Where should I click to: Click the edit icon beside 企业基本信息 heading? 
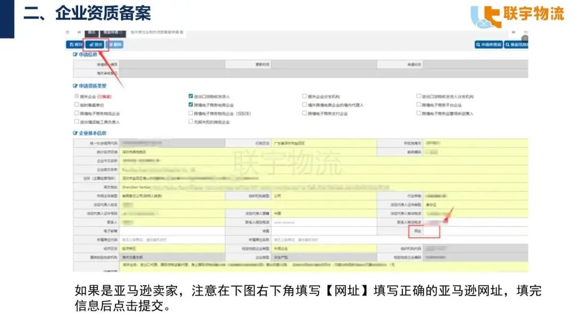[75, 133]
